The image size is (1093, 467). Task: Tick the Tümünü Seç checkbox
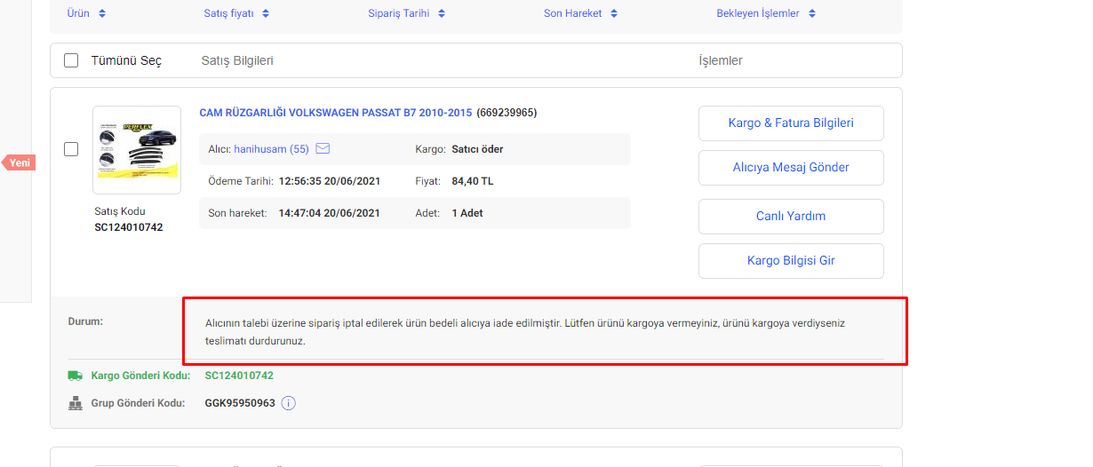(71, 60)
